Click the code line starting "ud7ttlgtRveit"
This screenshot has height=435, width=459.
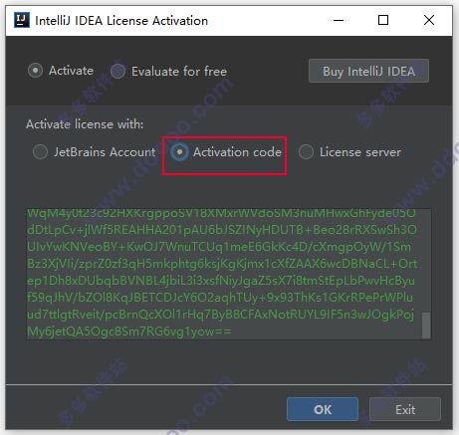click(x=221, y=315)
